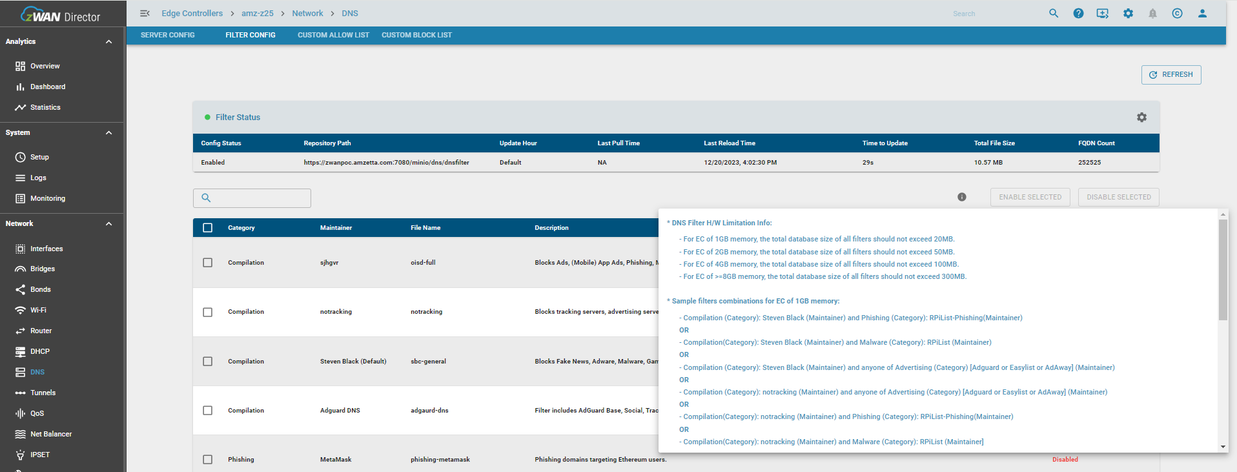This screenshot has width=1237, height=472.
Task: Collapse the Analytics section
Action: [x=108, y=41]
